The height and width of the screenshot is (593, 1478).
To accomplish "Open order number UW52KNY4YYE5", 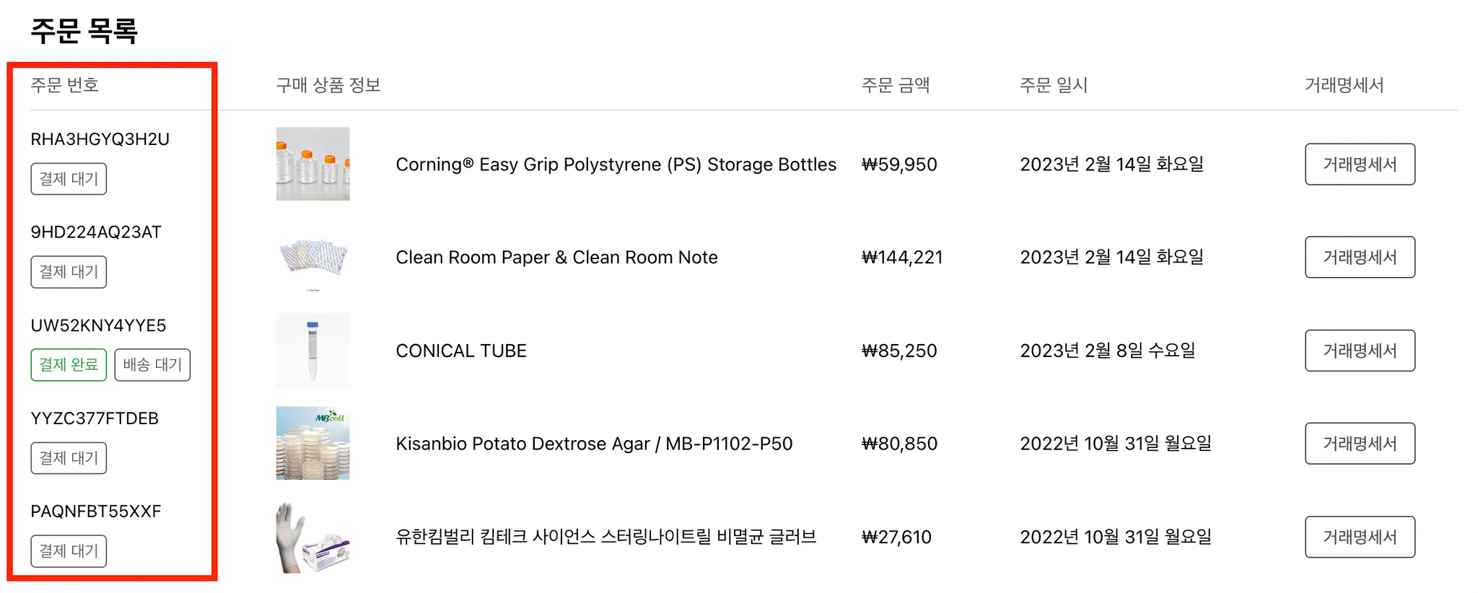I will pos(98,325).
